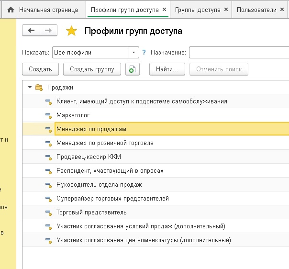Click the profile icon next to Маркетолог
The height and width of the screenshot is (269, 289).
point(48,115)
